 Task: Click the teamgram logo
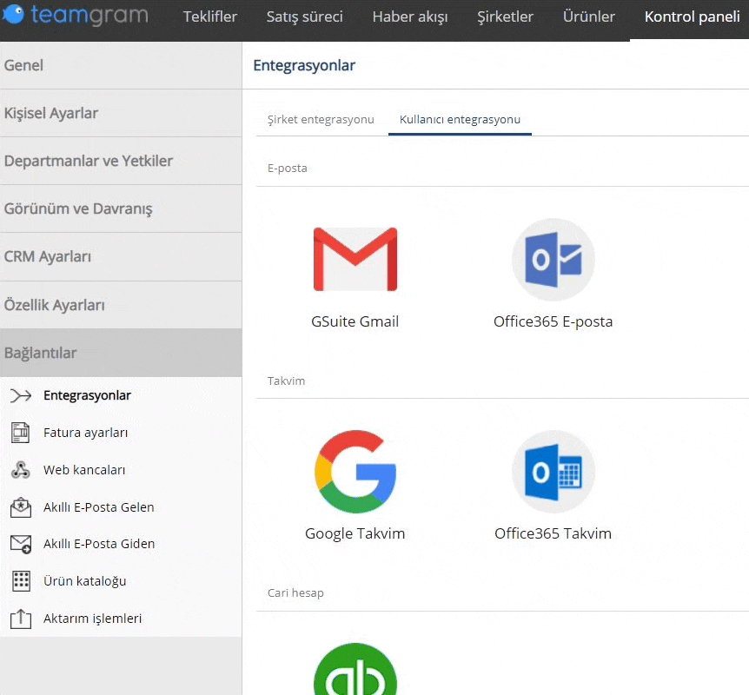tap(75, 15)
